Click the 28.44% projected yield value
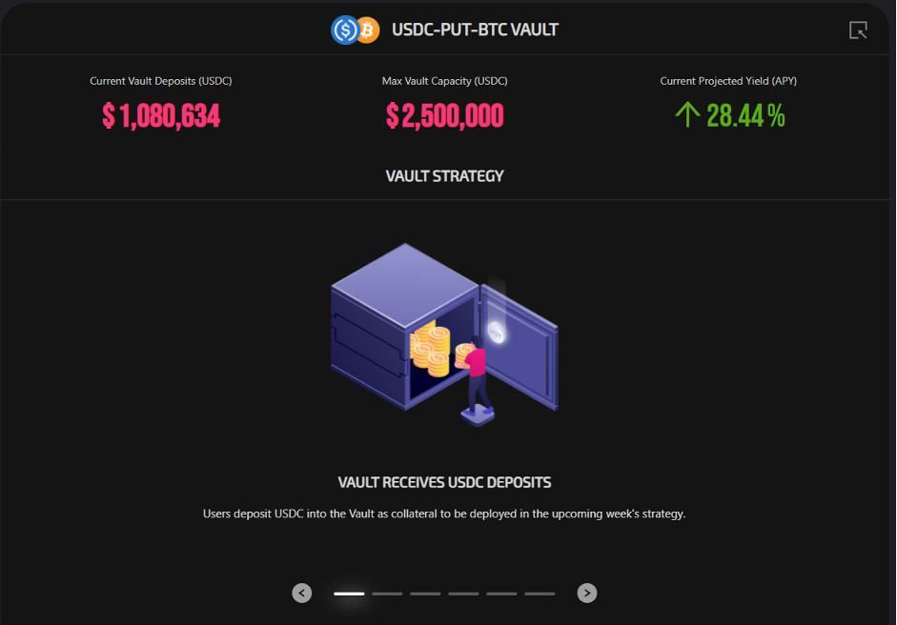This screenshot has width=897, height=625. tap(745, 116)
